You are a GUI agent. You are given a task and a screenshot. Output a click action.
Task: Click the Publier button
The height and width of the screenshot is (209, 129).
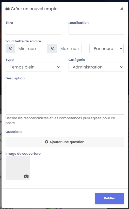pos(109,198)
